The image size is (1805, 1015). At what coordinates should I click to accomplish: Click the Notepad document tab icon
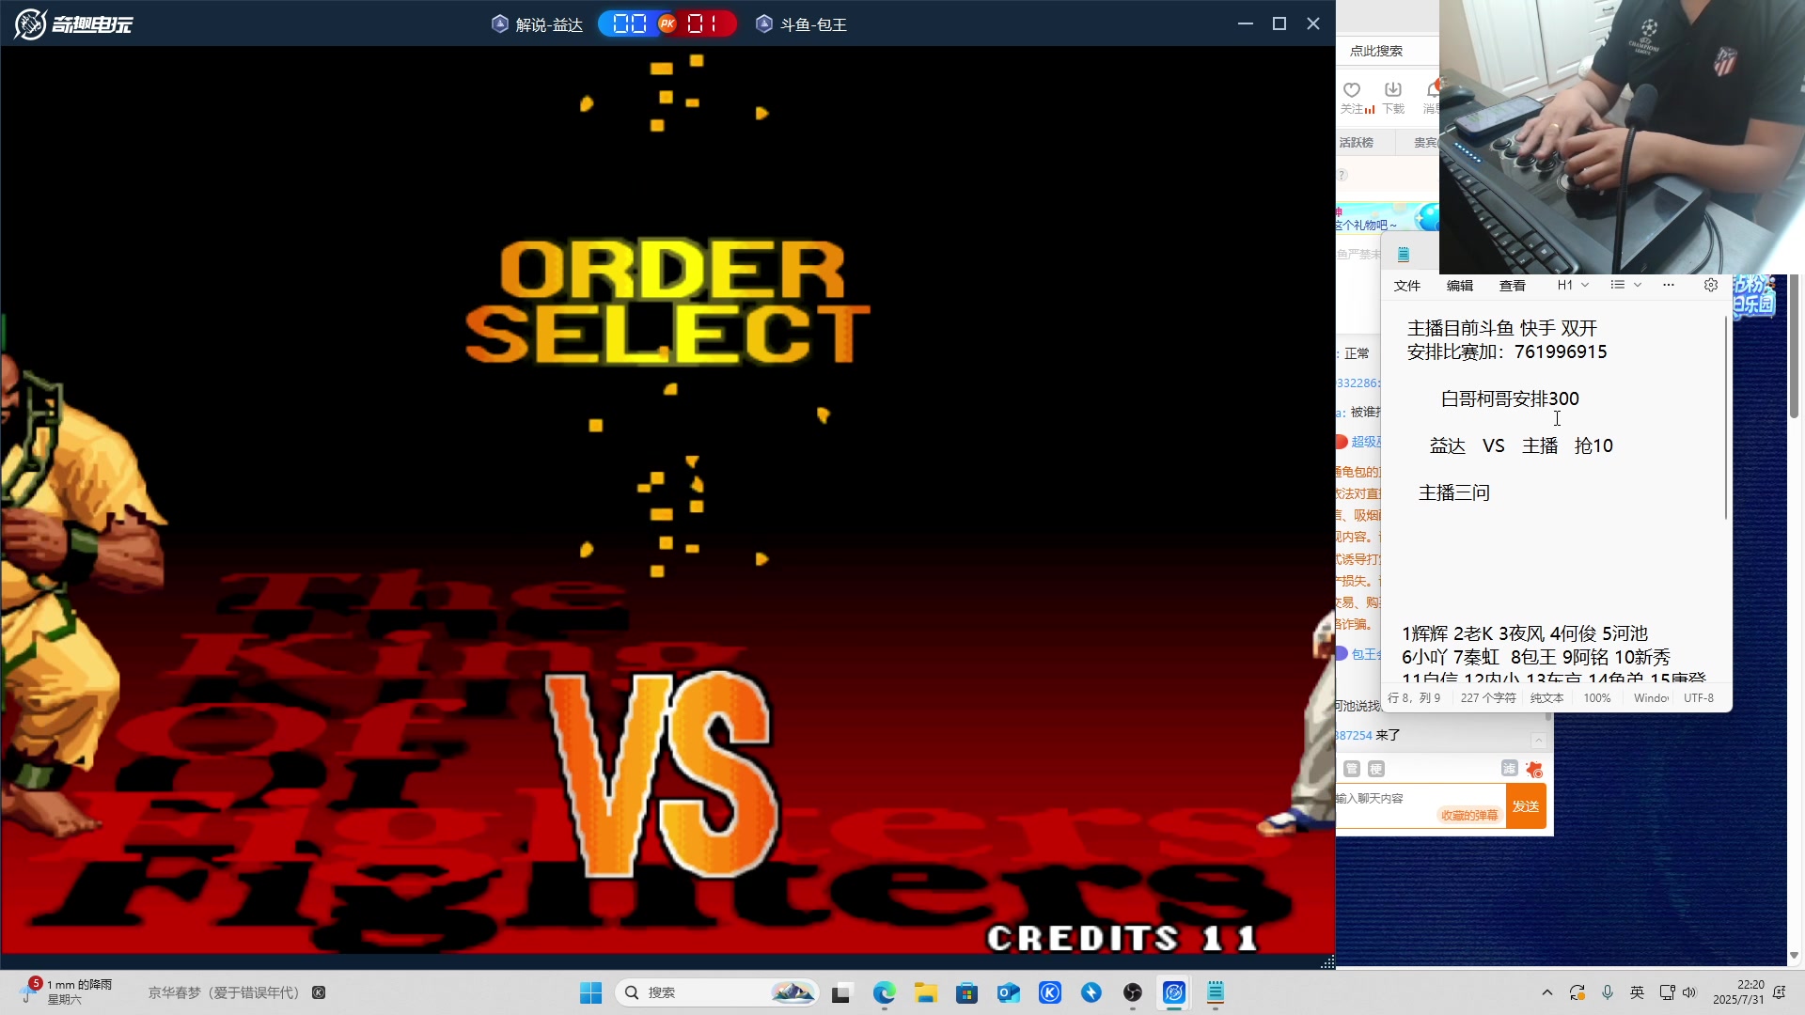[1404, 254]
